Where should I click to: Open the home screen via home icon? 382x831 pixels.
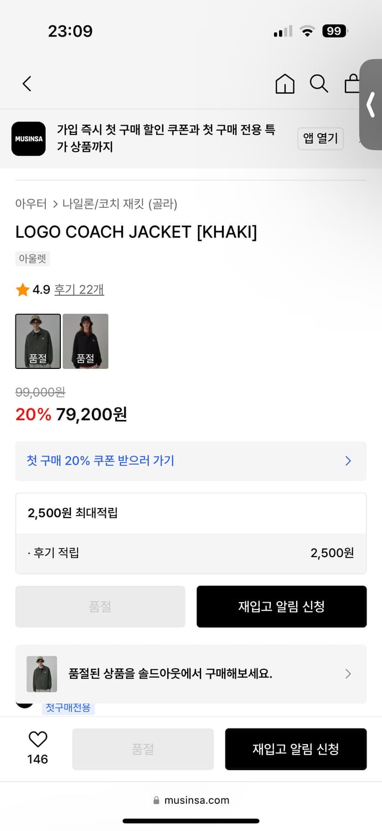285,84
